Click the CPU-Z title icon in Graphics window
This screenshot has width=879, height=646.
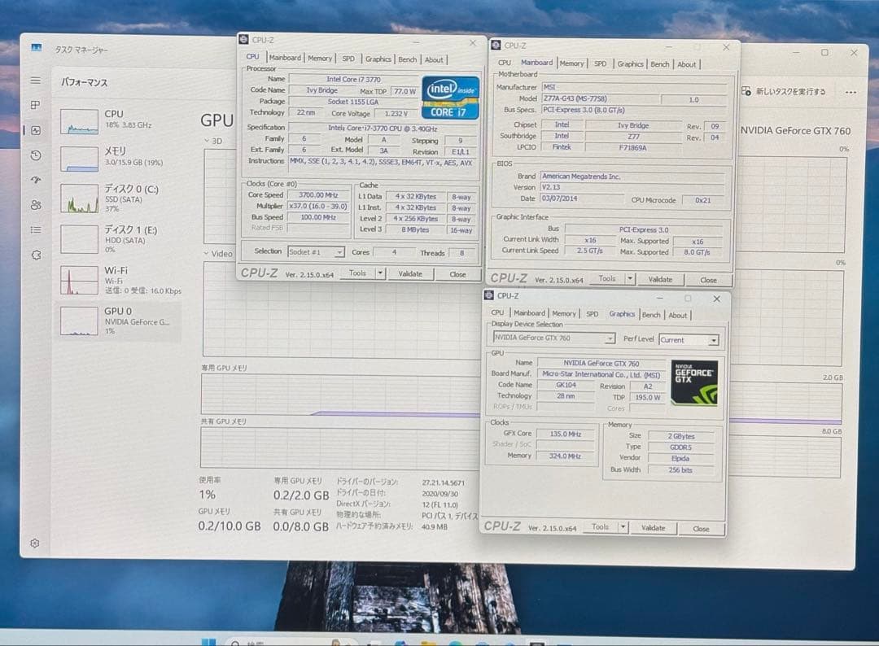point(489,295)
